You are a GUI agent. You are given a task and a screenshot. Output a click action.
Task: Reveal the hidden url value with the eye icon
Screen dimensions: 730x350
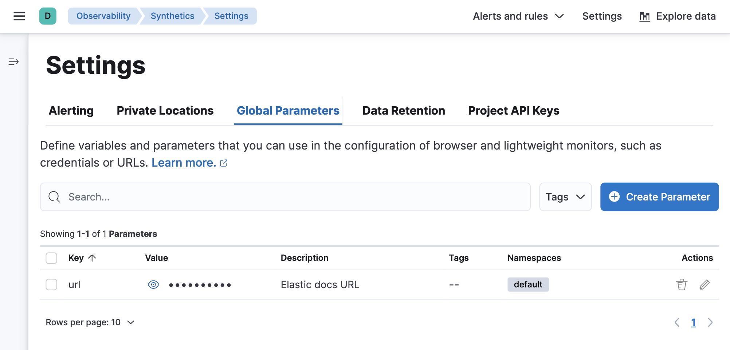click(153, 285)
